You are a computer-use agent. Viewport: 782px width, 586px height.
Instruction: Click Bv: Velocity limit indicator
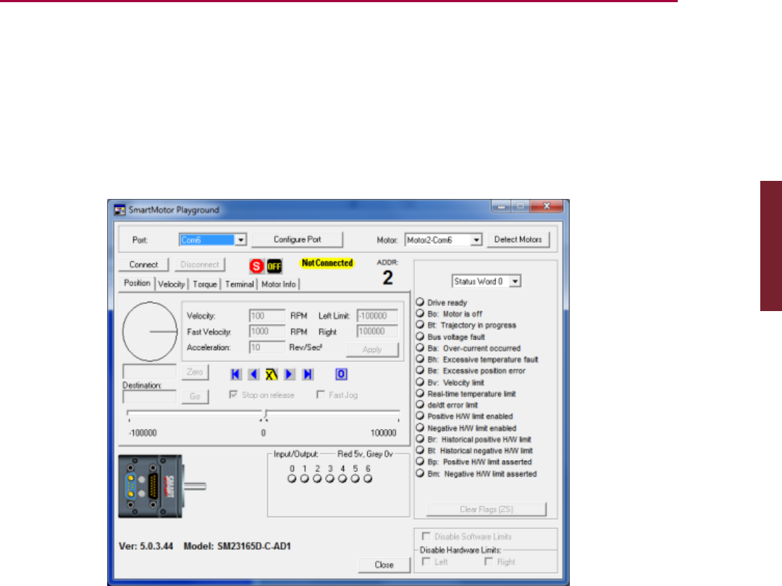[420, 382]
